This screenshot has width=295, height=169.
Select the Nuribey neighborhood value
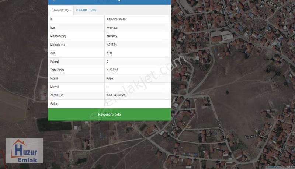click(x=112, y=36)
